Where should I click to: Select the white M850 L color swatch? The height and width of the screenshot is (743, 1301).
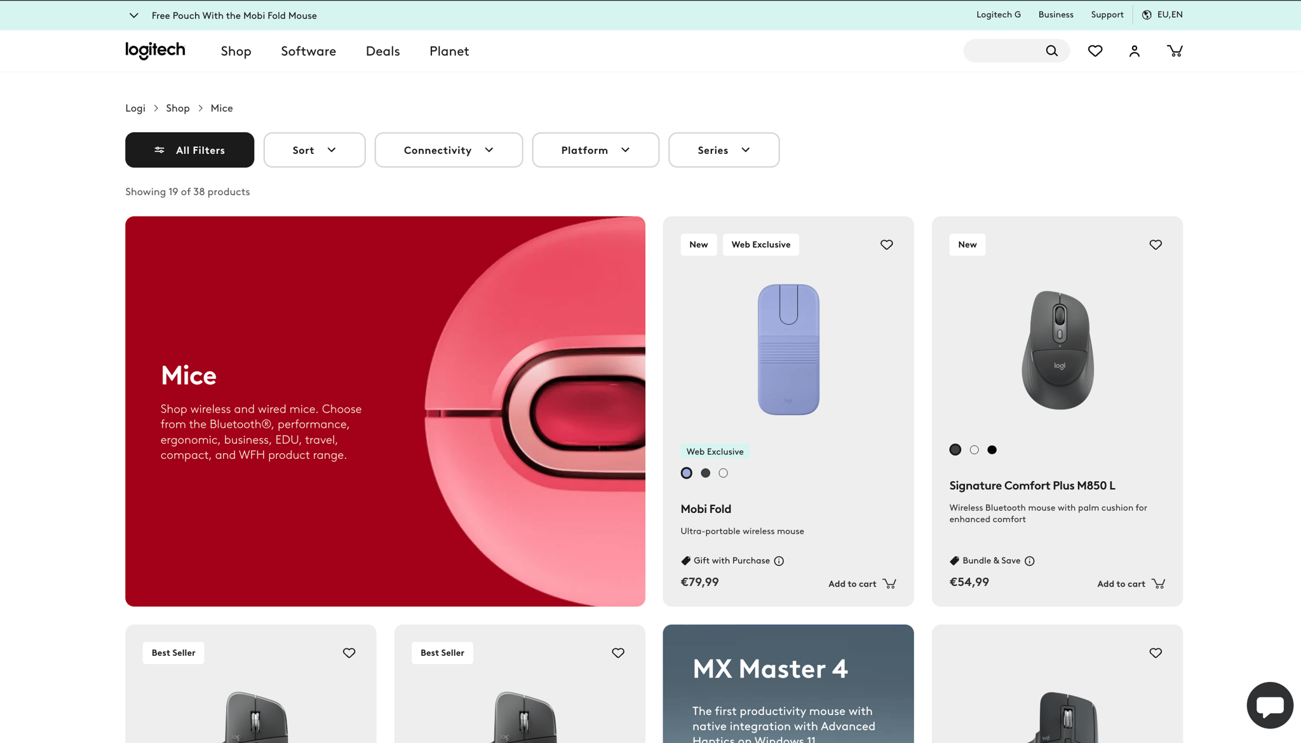tap(974, 449)
